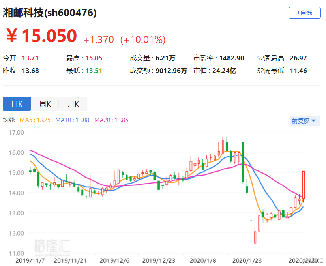Switch to the 月K monthly chart tab

point(73,103)
